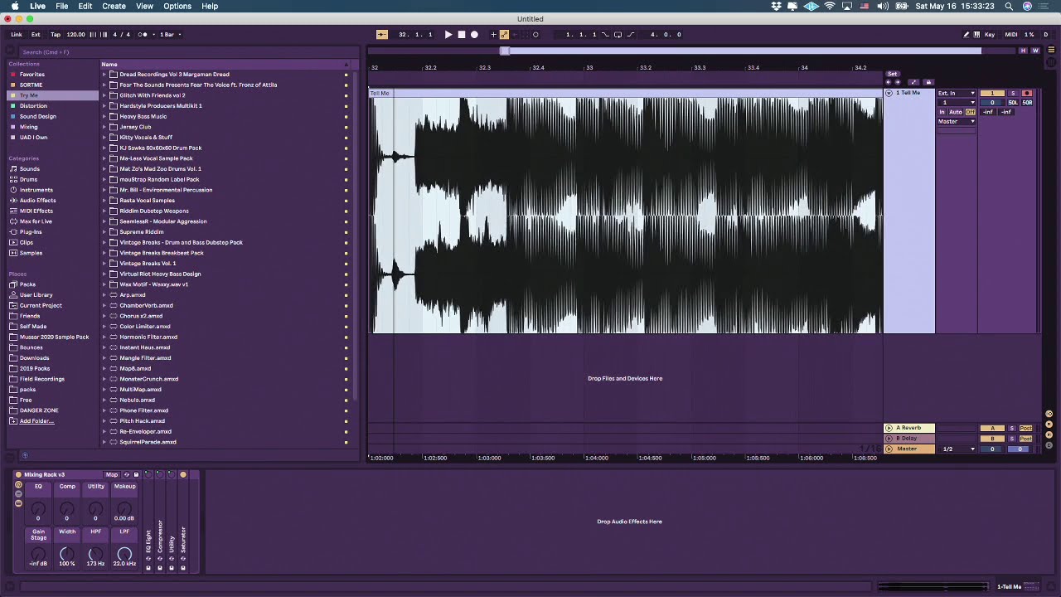
Task: Click the Stop transport button
Action: [x=462, y=35]
